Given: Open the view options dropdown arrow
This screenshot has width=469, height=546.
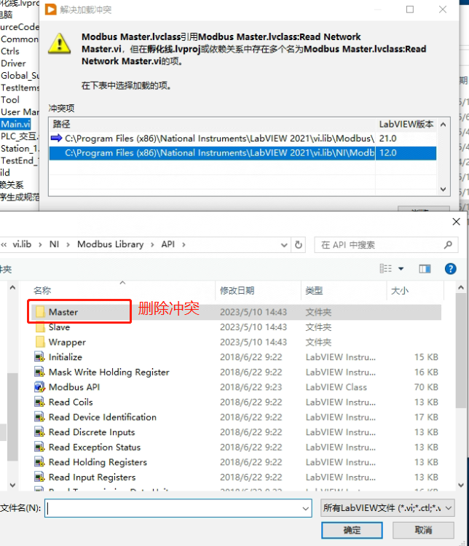Looking at the screenshot, I should 401,269.
